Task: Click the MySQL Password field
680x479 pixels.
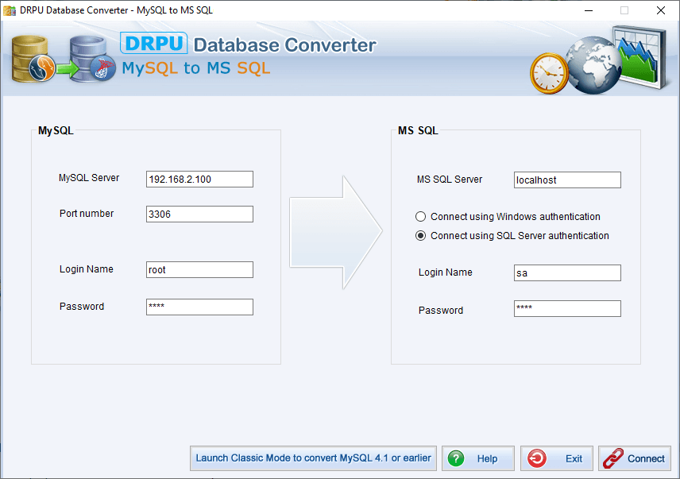Action: click(199, 307)
